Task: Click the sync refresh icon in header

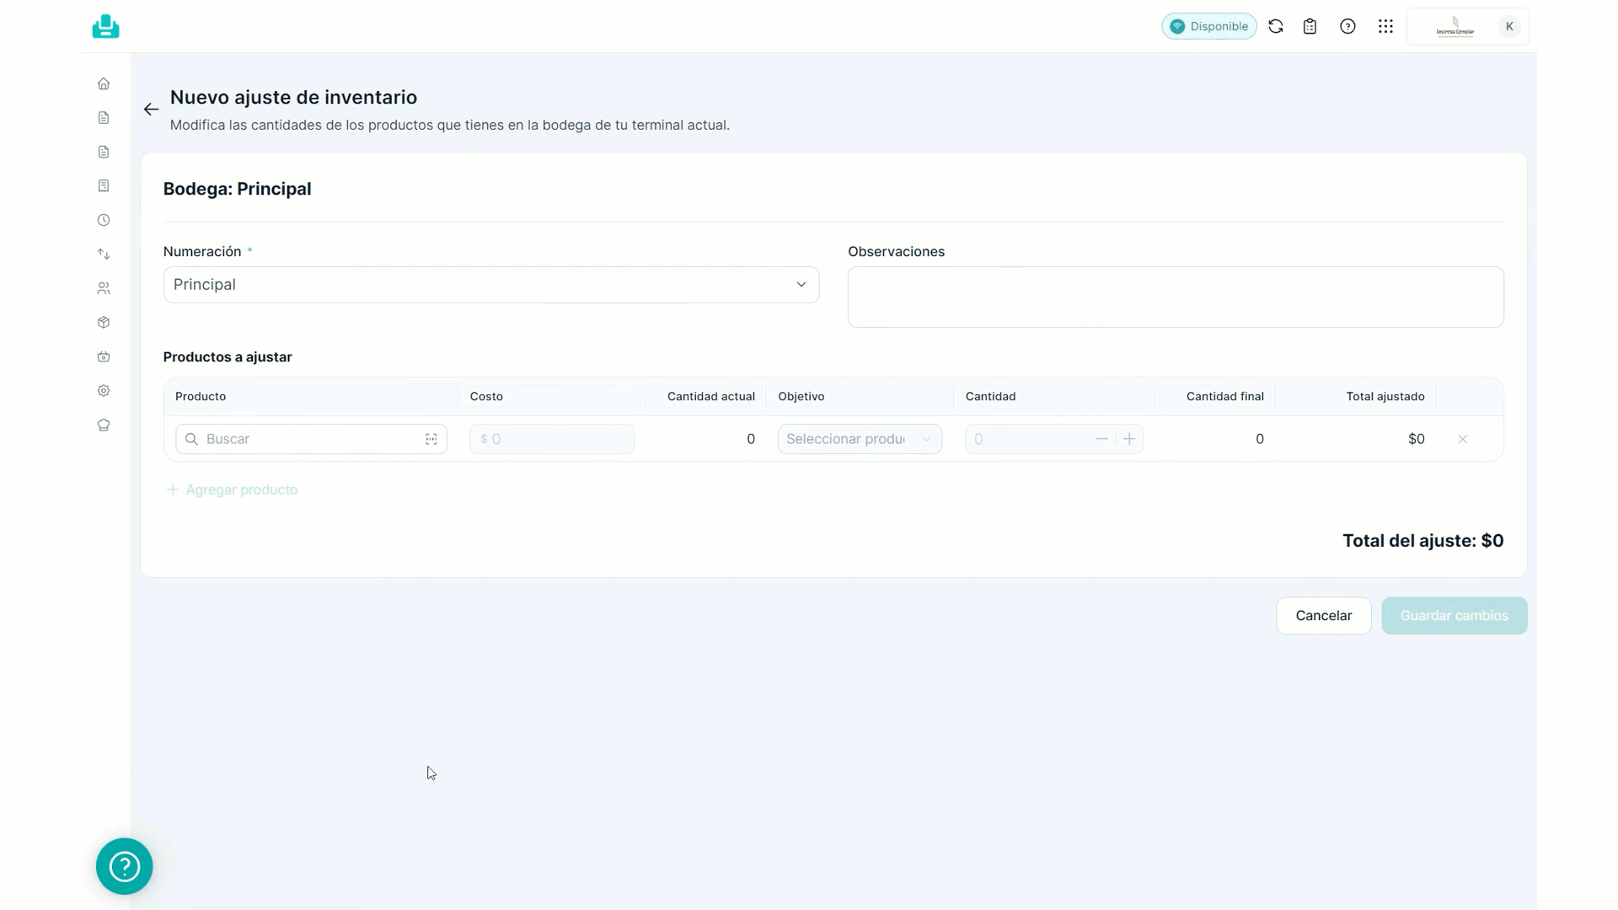Action: (x=1276, y=26)
